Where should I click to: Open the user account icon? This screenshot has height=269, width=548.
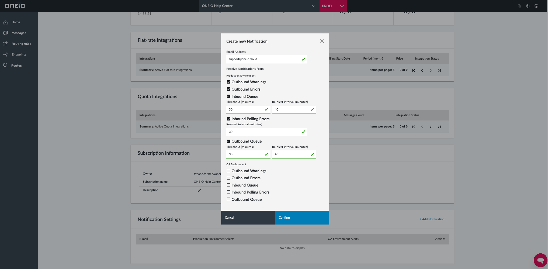(536, 6)
